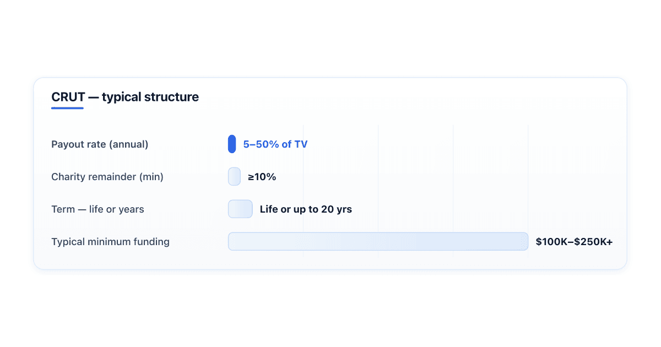This screenshot has width=661, height=347.
Task: Click the 'Typical minimum funding' row label
Action: pyautogui.click(x=110, y=242)
